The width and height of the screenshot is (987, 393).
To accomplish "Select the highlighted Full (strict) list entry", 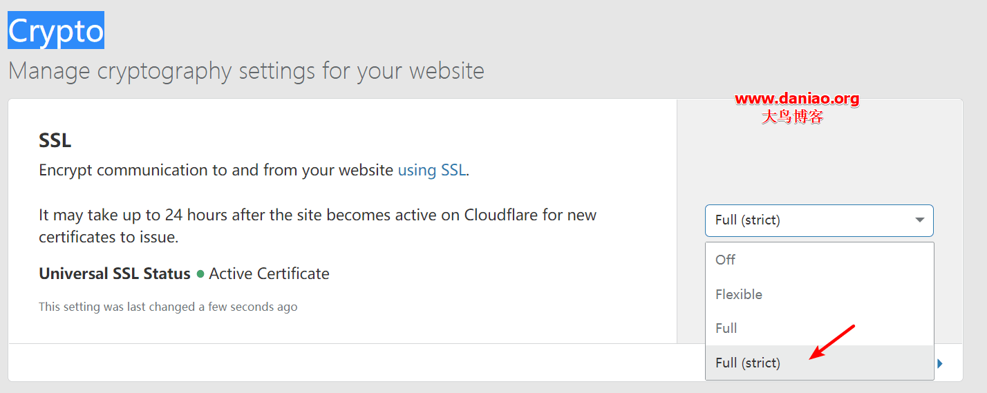I will pyautogui.click(x=819, y=363).
